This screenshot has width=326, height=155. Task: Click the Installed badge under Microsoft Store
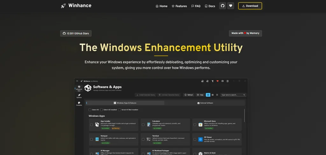click(209, 128)
